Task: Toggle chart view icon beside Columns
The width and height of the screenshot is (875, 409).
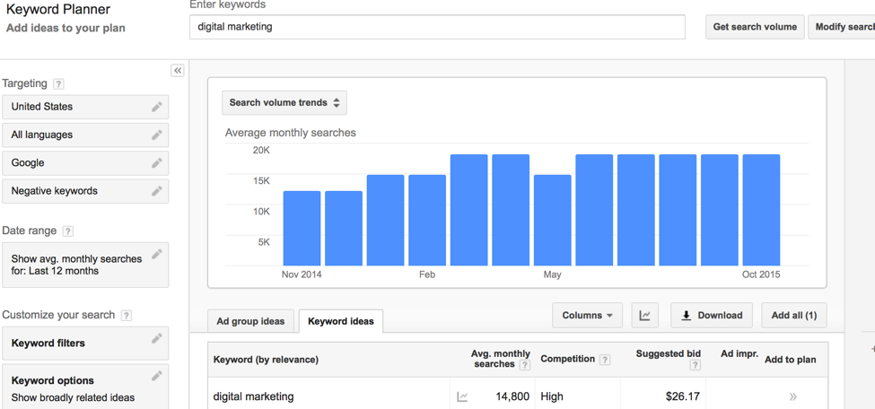Action: pos(645,315)
